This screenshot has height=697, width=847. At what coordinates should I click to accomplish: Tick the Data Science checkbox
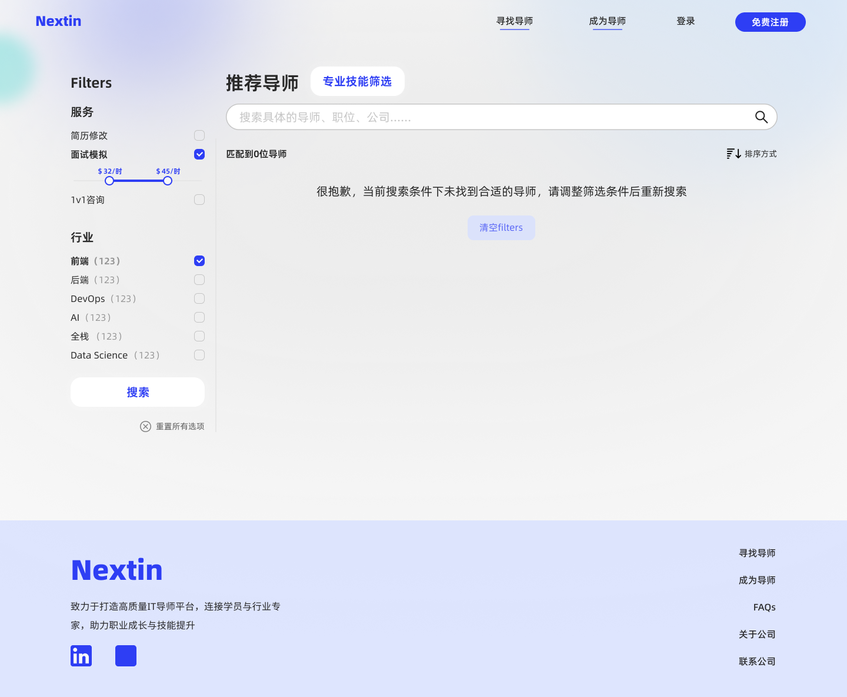199,355
